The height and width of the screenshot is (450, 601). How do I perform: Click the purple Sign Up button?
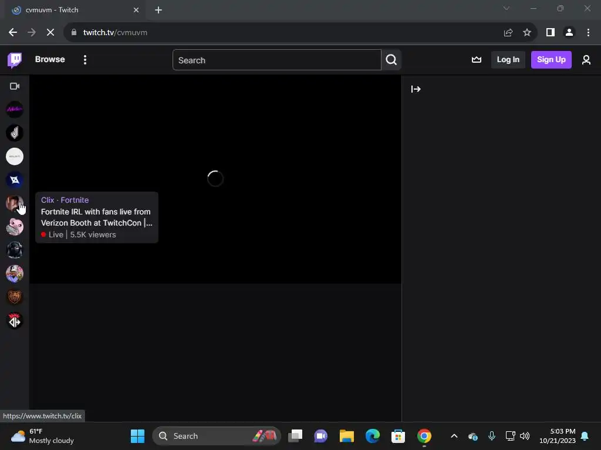pyautogui.click(x=551, y=60)
